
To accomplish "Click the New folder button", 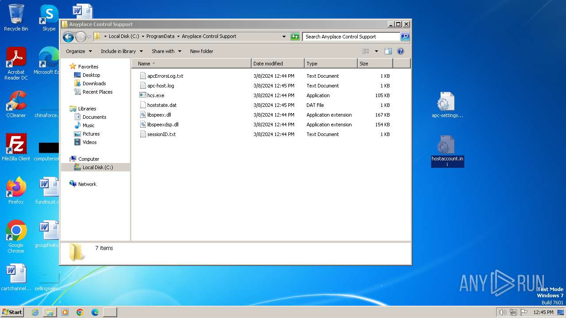I will click(202, 51).
